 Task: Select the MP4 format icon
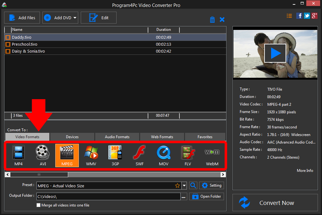[x=19, y=155]
